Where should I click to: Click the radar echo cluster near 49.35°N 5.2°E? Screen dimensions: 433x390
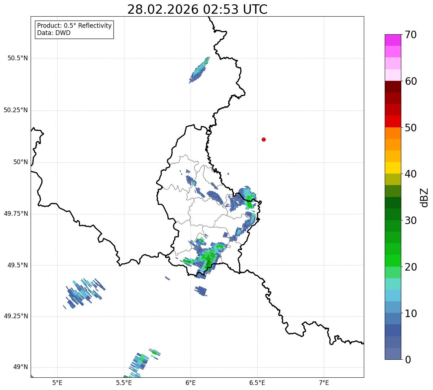coord(84,293)
